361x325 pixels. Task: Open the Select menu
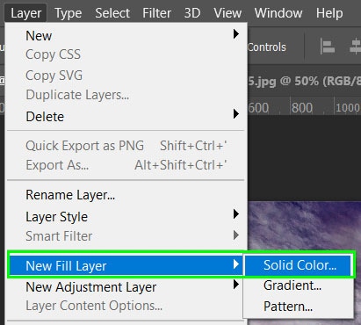click(112, 13)
